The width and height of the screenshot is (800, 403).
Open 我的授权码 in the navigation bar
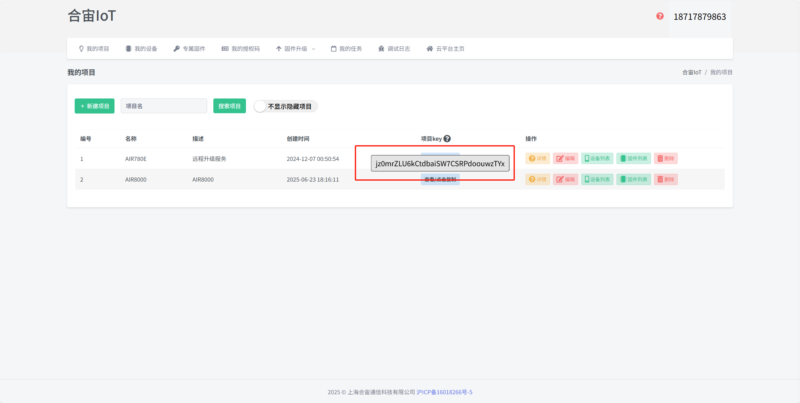click(x=241, y=49)
